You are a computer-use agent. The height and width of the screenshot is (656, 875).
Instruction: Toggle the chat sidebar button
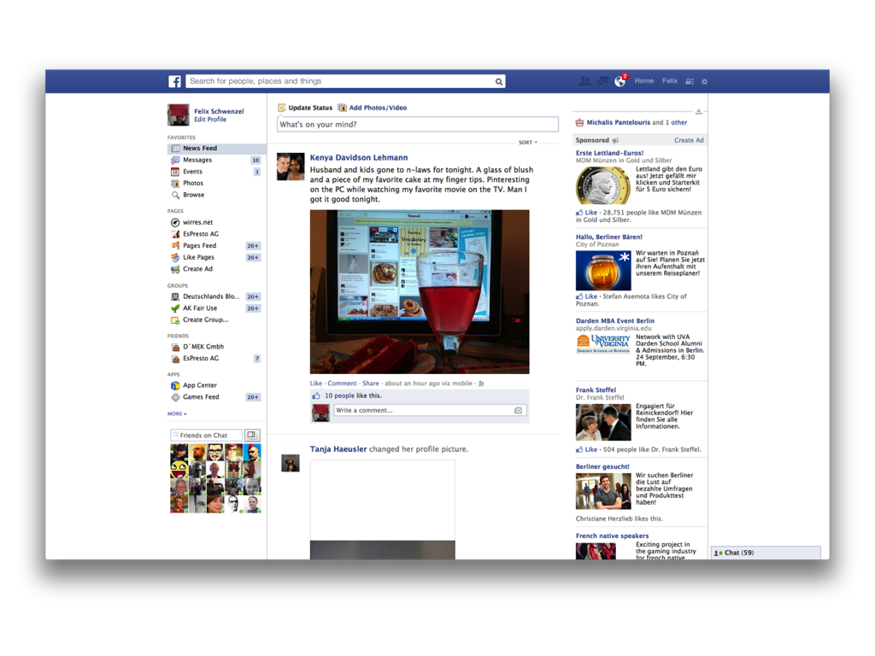click(x=252, y=435)
